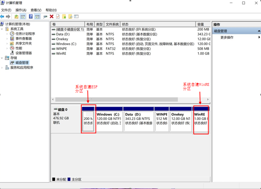Click the blue help question mark icon
261x189 pixels.
(31, 16)
